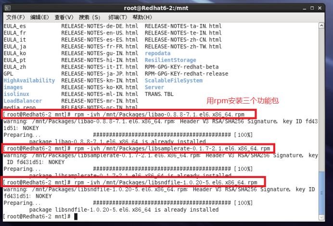Click the scrollbar up arrow

click(x=321, y=25)
